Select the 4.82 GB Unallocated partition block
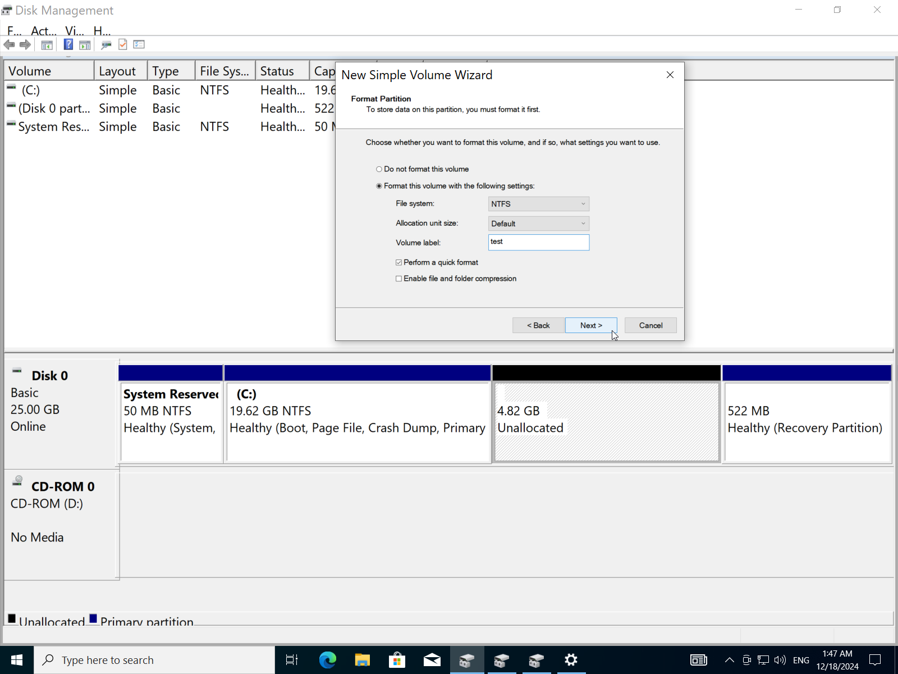Image resolution: width=898 pixels, height=674 pixels. (606, 421)
